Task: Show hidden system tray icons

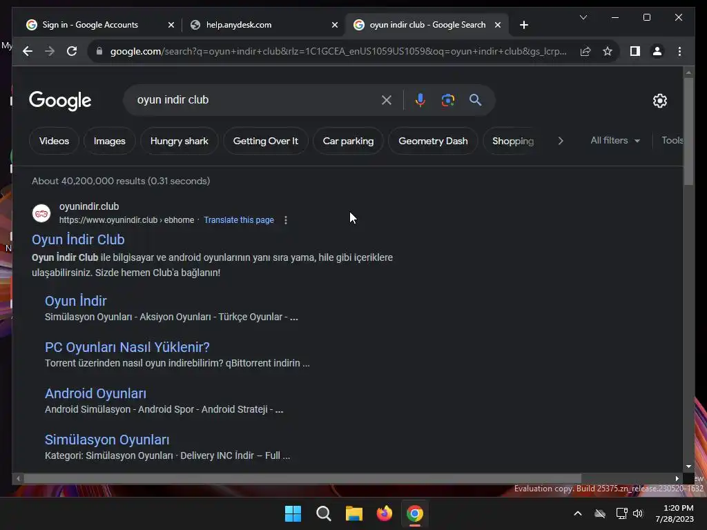Action: pos(578,513)
